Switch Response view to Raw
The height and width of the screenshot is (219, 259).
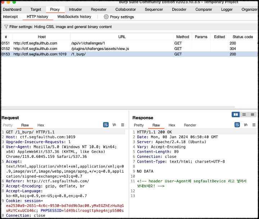pyautogui.click(x=156, y=125)
